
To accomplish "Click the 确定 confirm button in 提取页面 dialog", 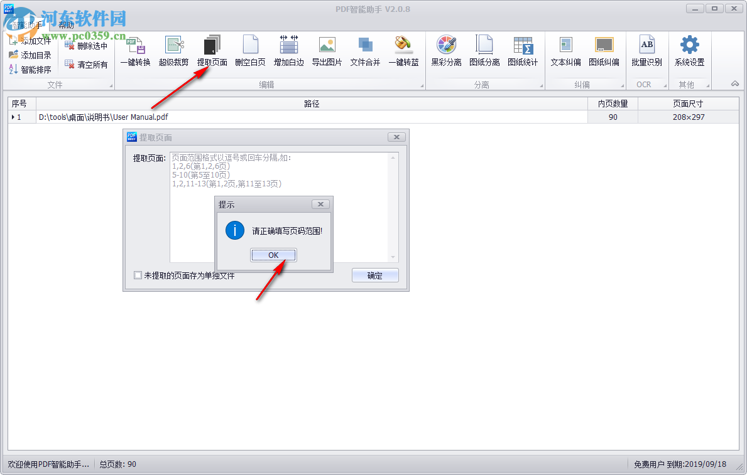I will pyautogui.click(x=375, y=275).
